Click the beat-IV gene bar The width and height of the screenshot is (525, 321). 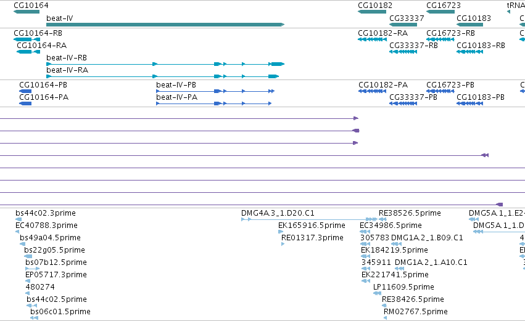click(165, 25)
